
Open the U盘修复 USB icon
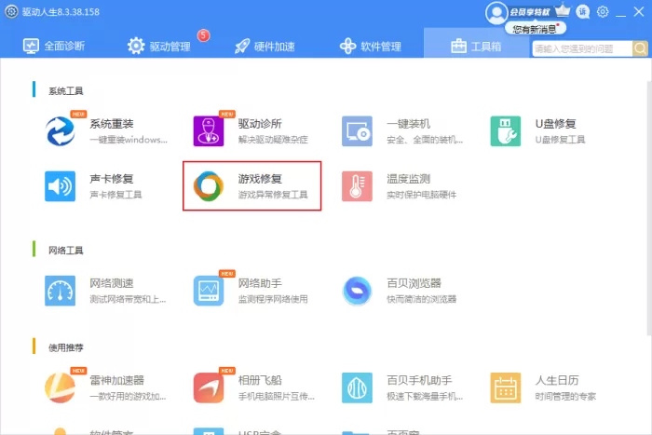[505, 131]
